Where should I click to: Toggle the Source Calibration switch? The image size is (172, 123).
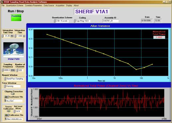(9, 111)
